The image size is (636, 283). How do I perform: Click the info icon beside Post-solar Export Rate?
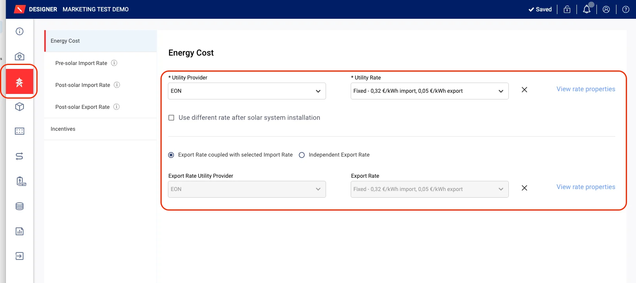coord(117,107)
